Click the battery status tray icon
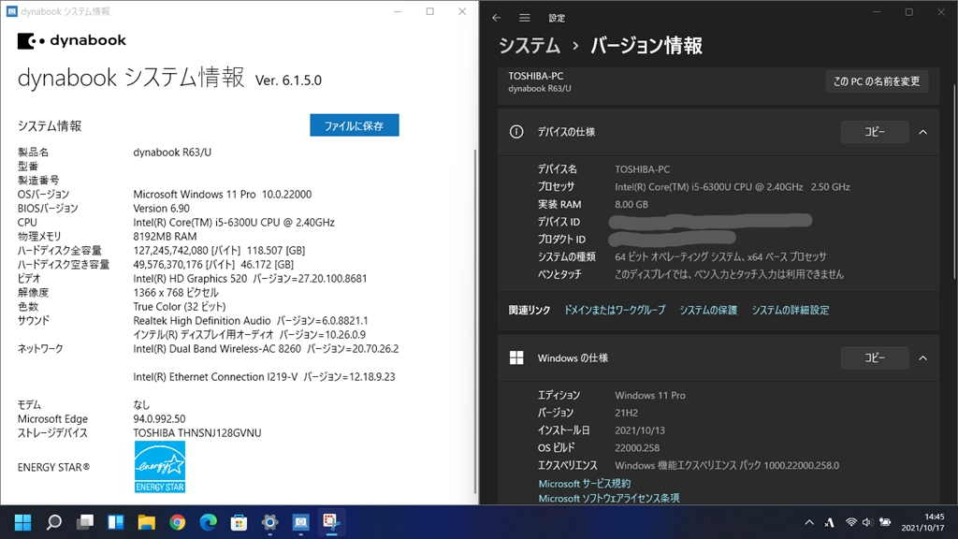The image size is (958, 539). tap(885, 522)
